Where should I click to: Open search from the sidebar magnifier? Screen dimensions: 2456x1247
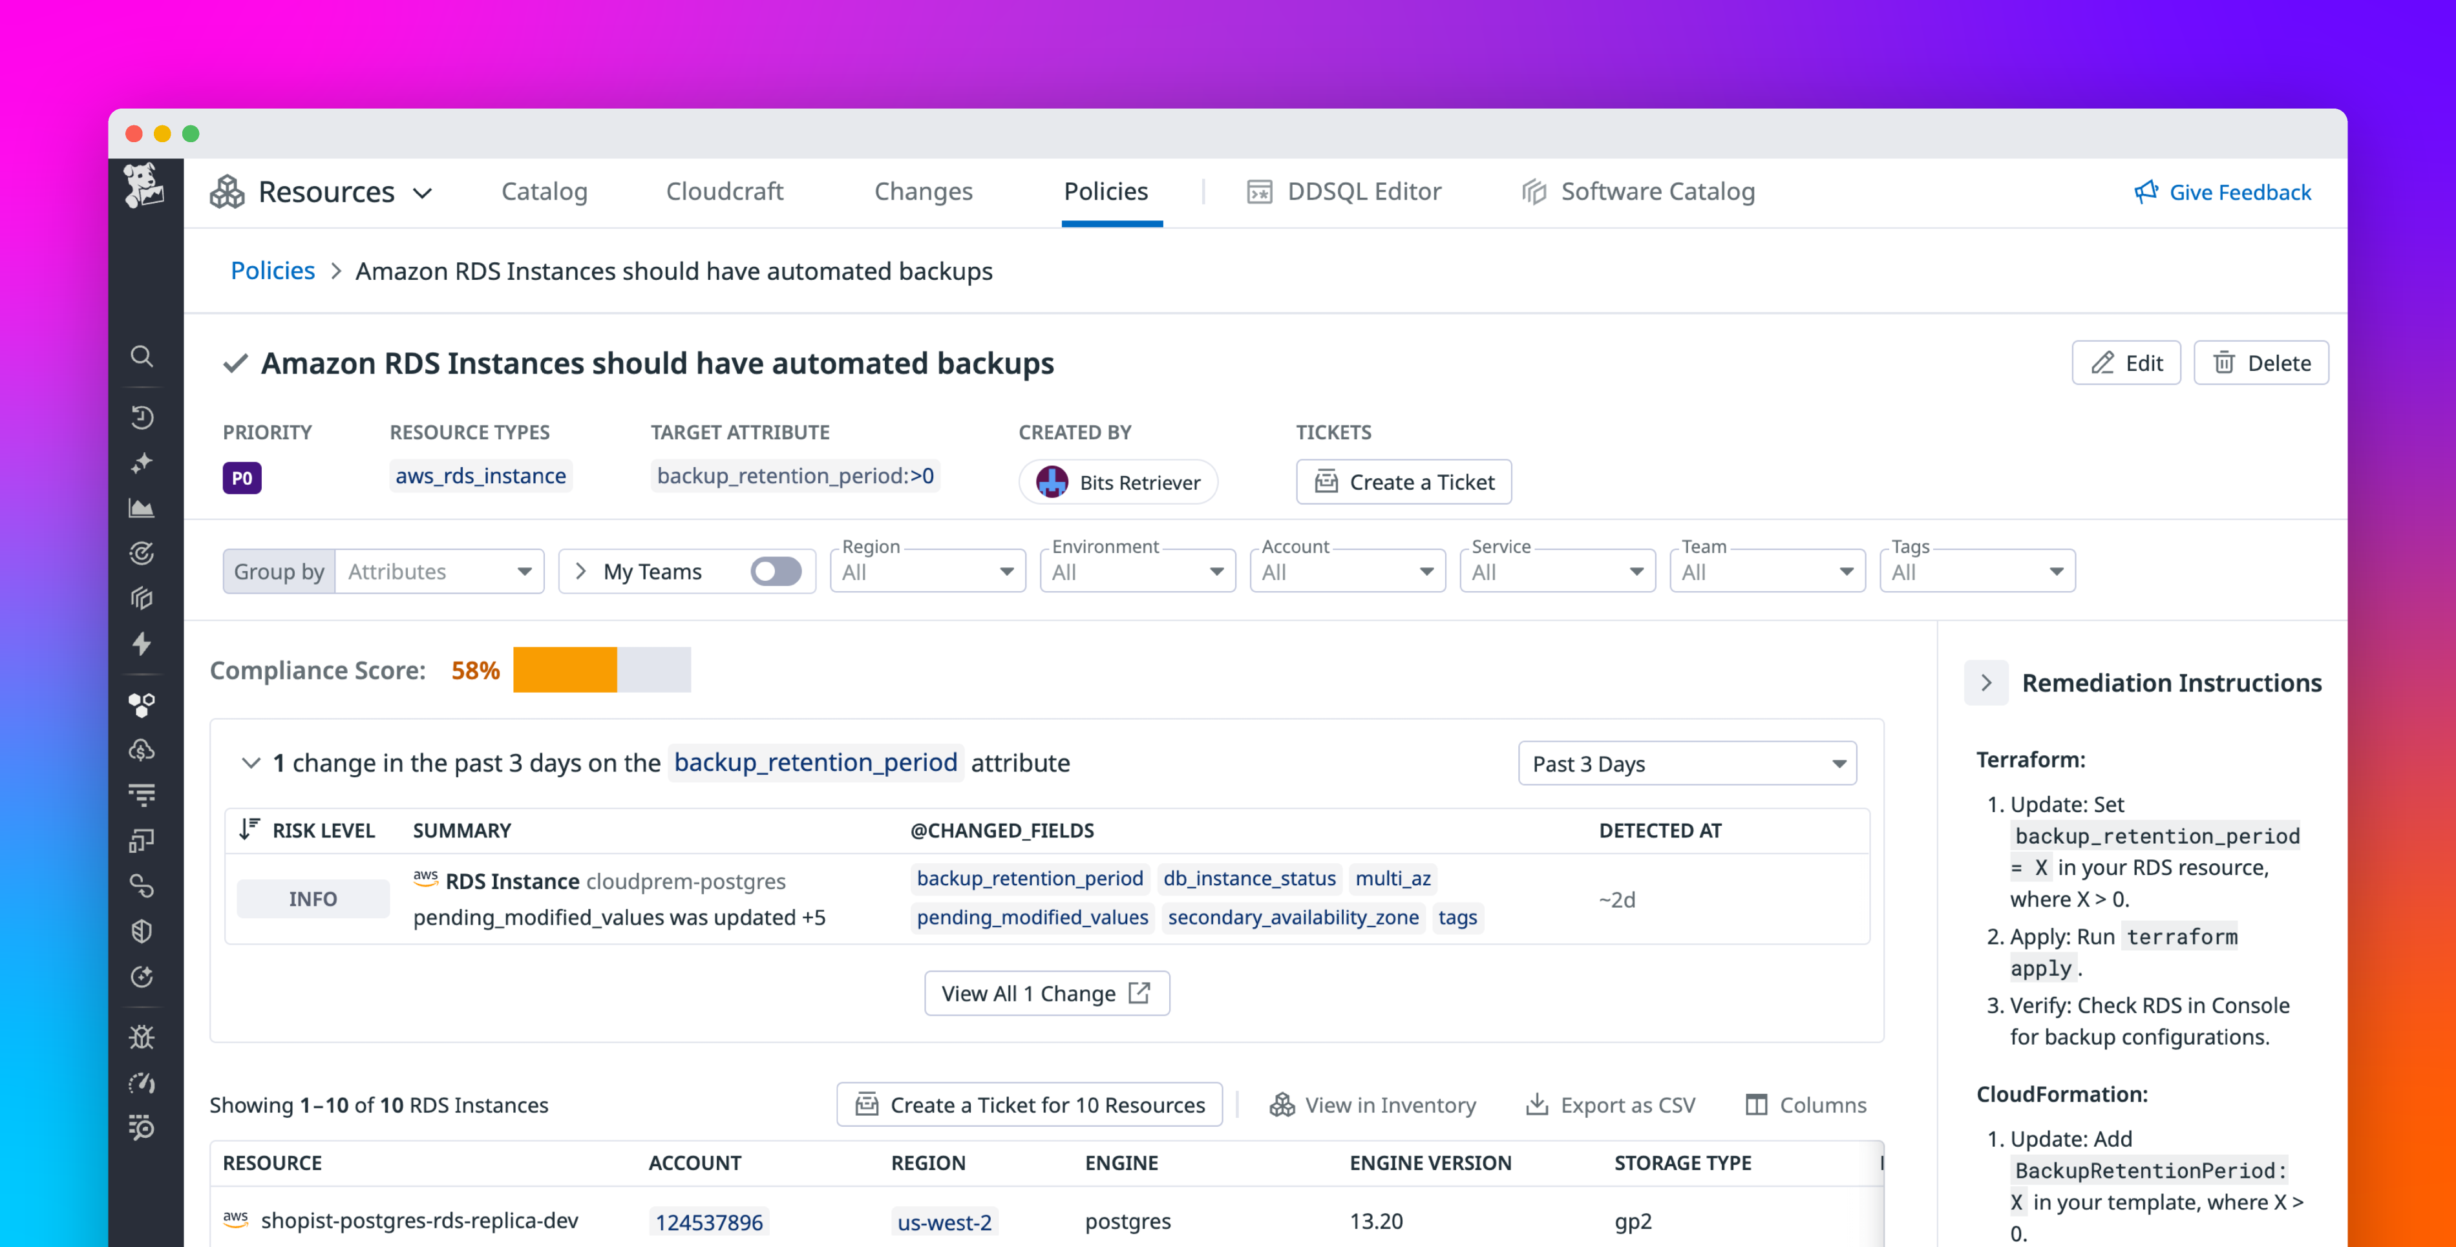[143, 357]
